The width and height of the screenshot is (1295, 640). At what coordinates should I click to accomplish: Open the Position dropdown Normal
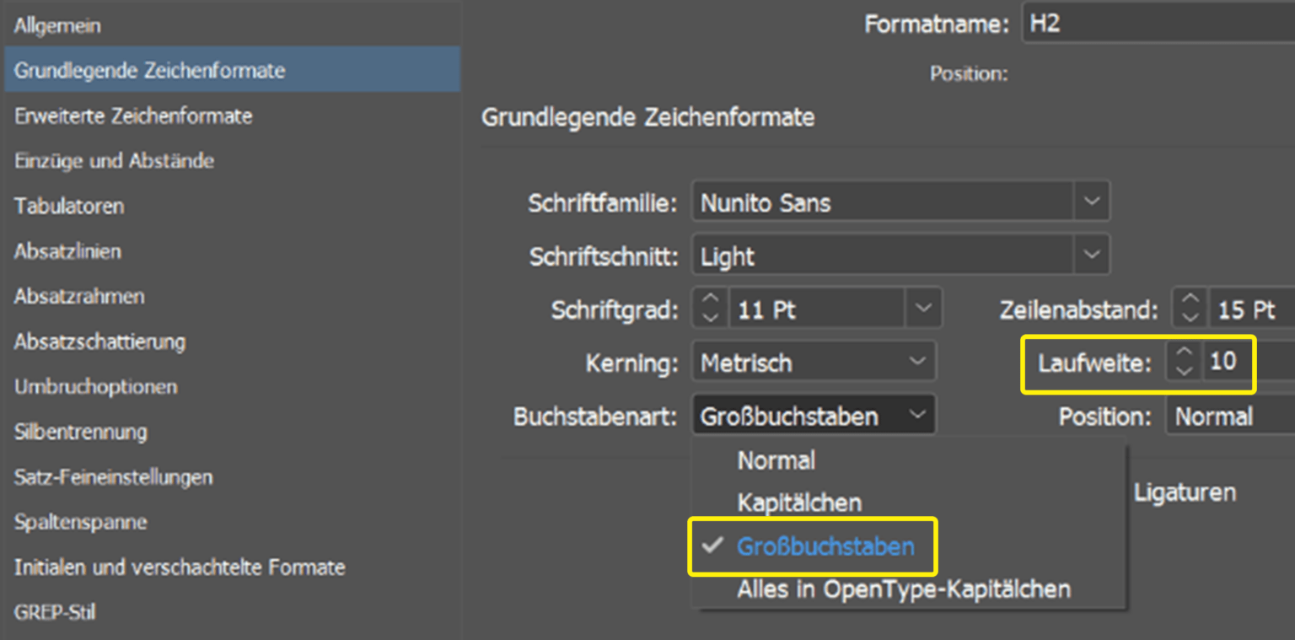pos(1230,416)
